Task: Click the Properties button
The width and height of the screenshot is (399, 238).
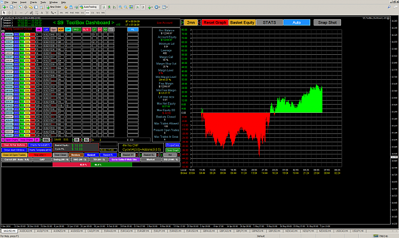Action: click(x=173, y=145)
